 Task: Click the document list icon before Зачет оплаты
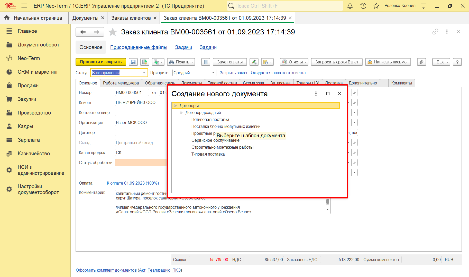(x=206, y=62)
